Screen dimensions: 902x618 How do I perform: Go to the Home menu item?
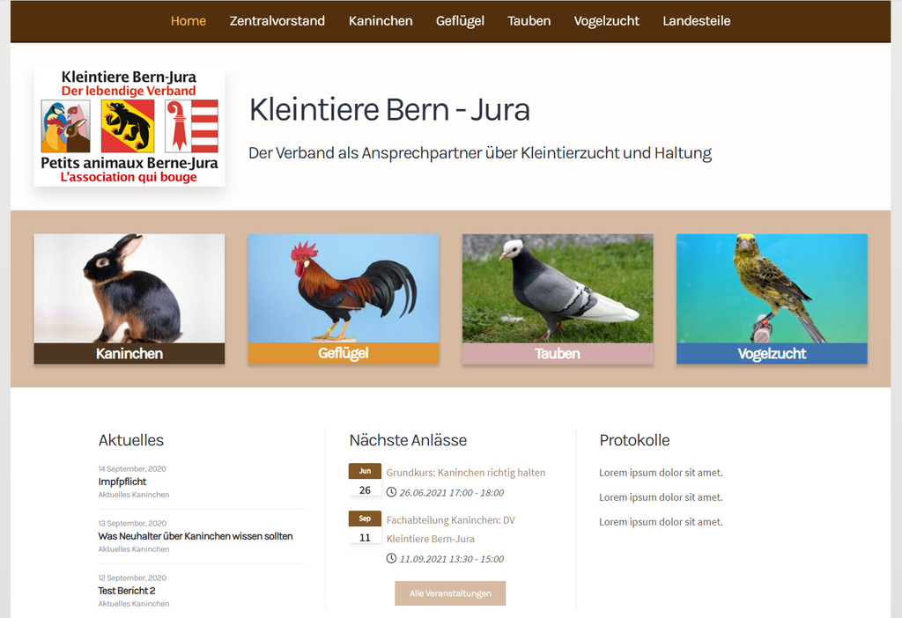188,20
